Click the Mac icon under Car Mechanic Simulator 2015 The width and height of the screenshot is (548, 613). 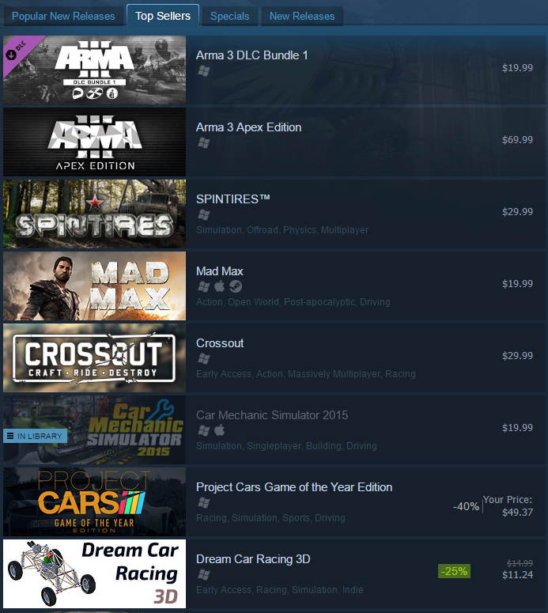coord(219,430)
